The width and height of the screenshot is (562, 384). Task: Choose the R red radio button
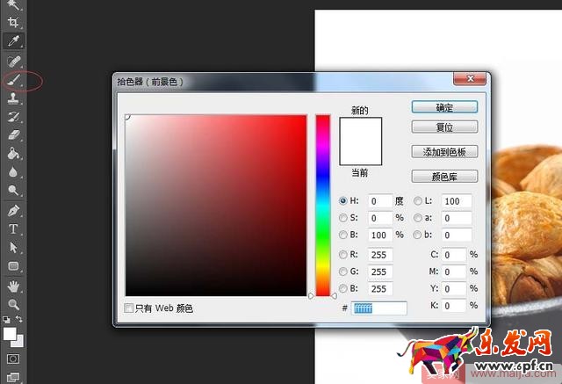click(x=343, y=255)
